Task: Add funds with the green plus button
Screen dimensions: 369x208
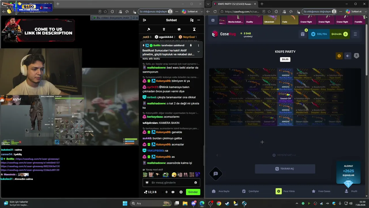Action: coord(346,34)
